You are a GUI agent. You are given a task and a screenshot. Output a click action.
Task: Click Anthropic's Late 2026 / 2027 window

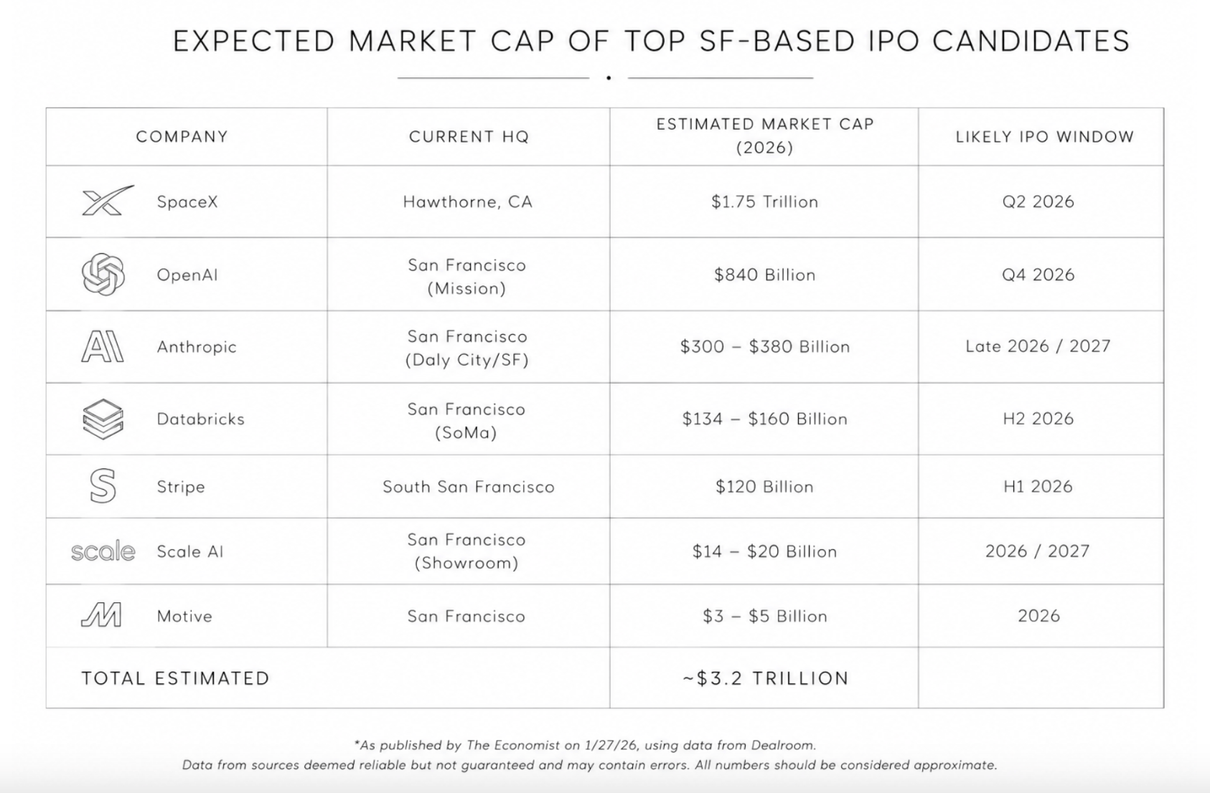[1038, 346]
